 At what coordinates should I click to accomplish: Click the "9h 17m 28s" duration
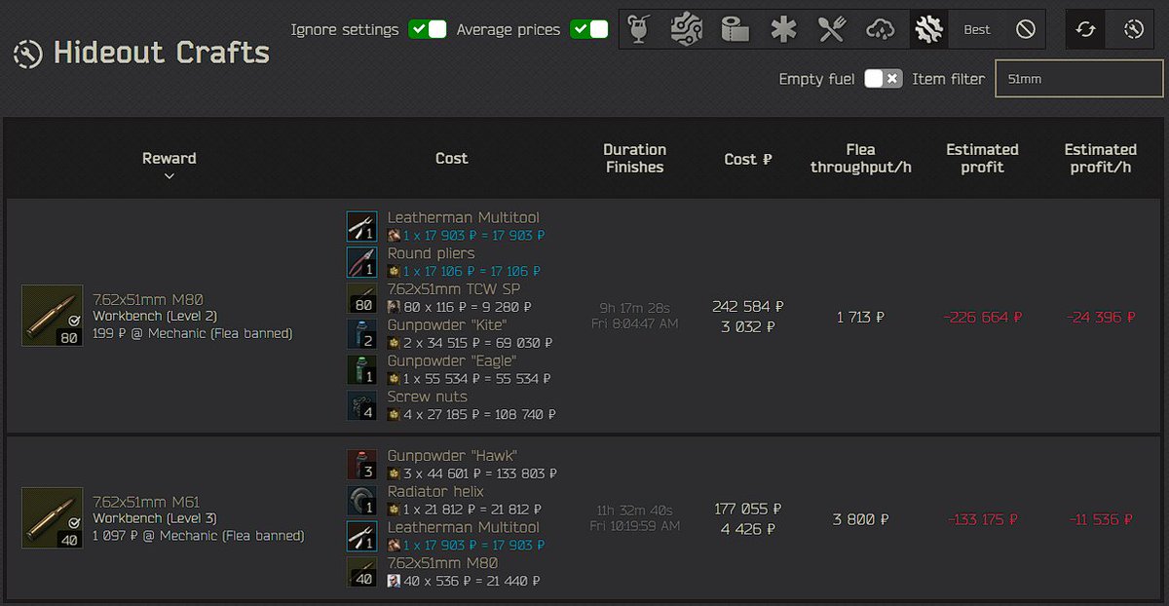[634, 307]
